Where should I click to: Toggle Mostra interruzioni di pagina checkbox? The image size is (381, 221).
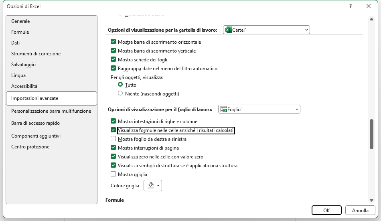coord(113,148)
